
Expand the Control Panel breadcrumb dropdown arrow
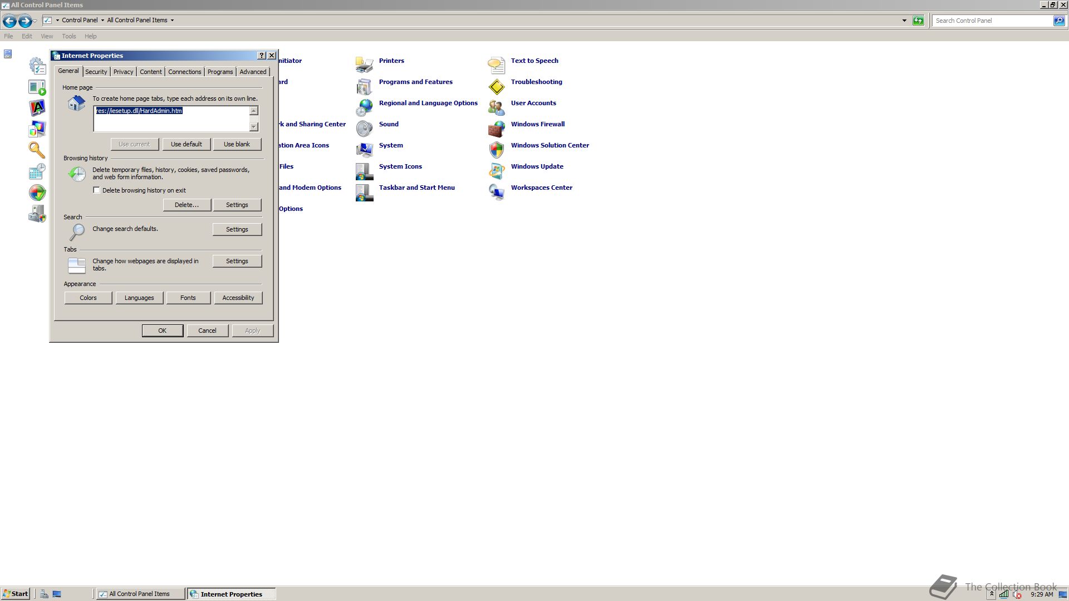tap(102, 21)
